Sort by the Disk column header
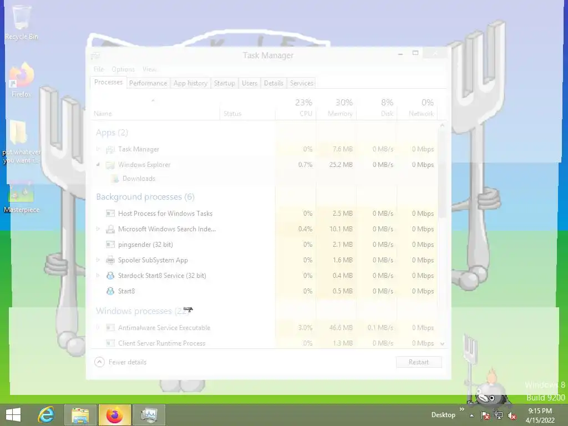Image resolution: width=568 pixels, height=426 pixels. click(x=377, y=108)
